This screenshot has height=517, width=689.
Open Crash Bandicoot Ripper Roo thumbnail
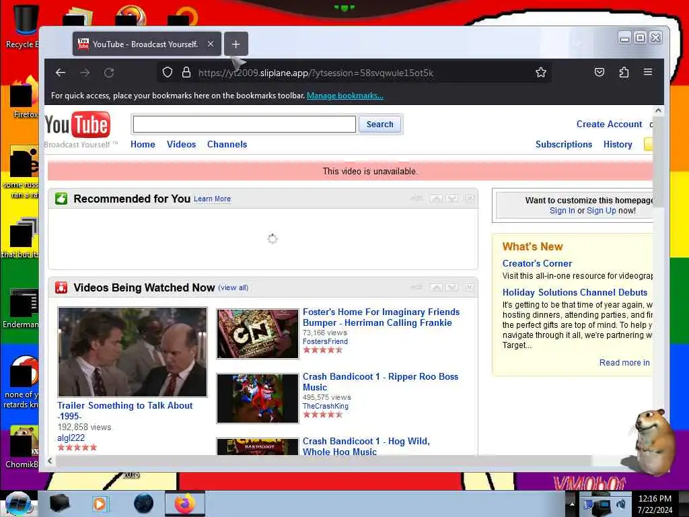tap(258, 399)
